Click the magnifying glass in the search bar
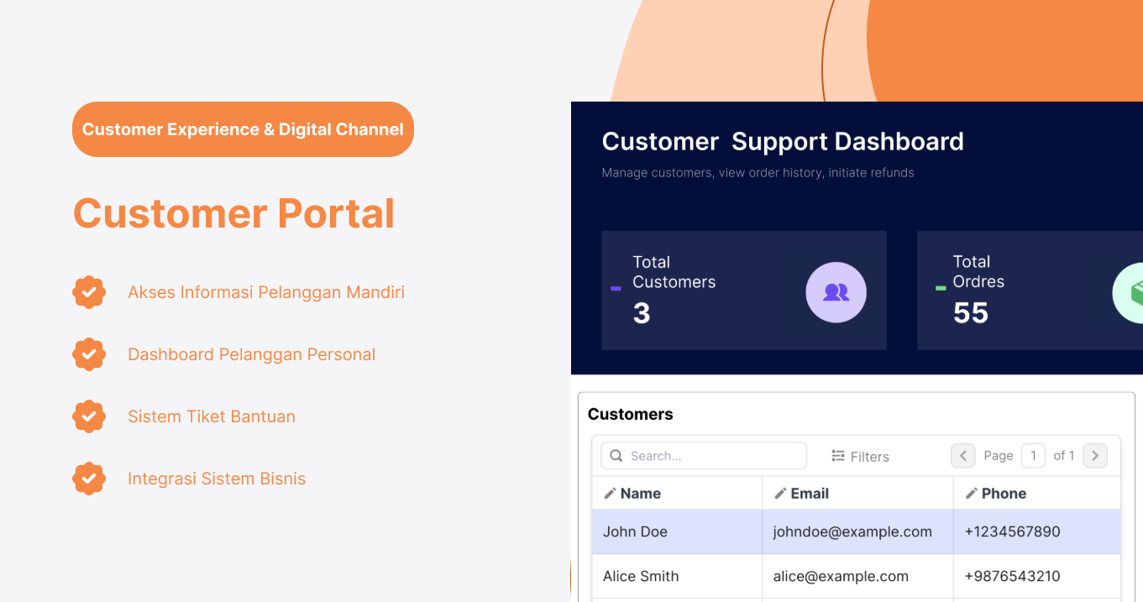The image size is (1143, 602). [x=616, y=455]
